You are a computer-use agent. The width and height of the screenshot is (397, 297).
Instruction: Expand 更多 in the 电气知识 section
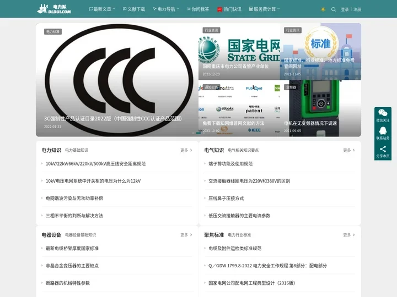349,150
